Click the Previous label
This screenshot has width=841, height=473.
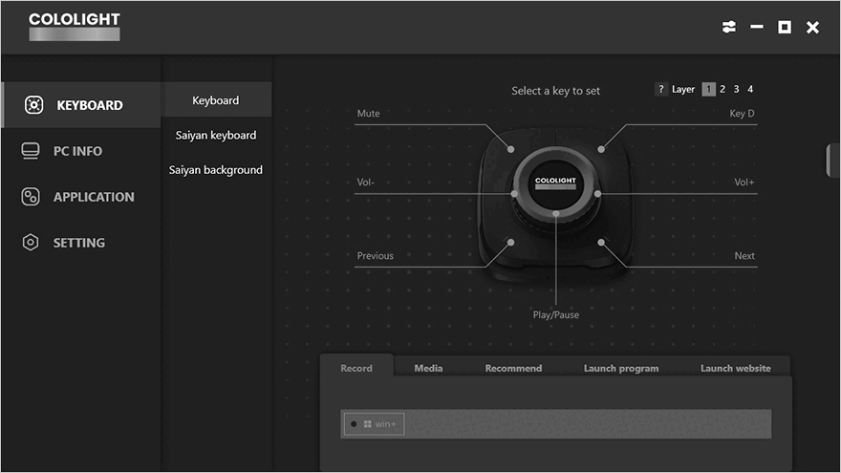[x=375, y=256]
